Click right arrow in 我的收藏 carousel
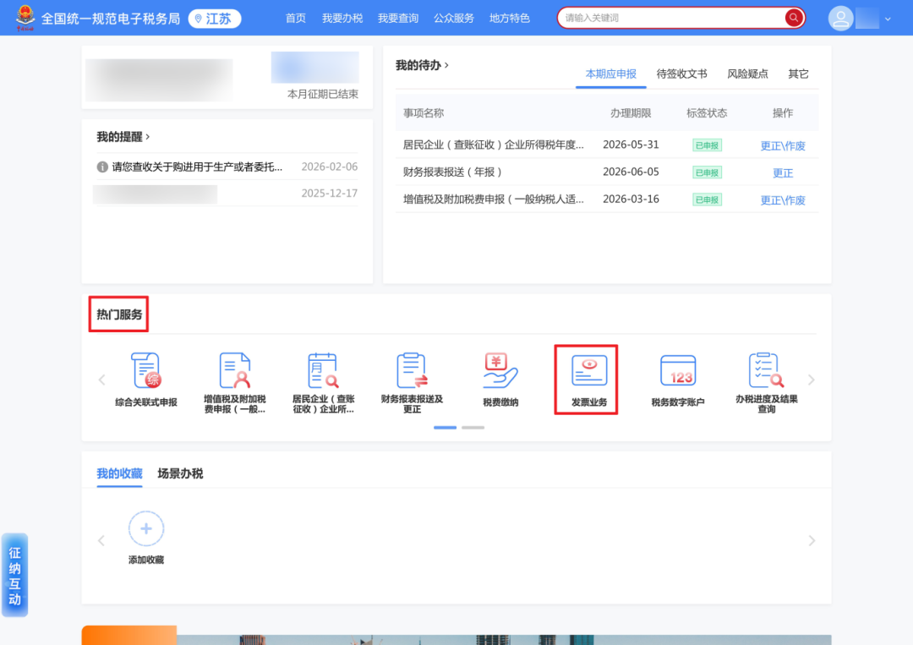The width and height of the screenshot is (913, 645). coord(812,541)
